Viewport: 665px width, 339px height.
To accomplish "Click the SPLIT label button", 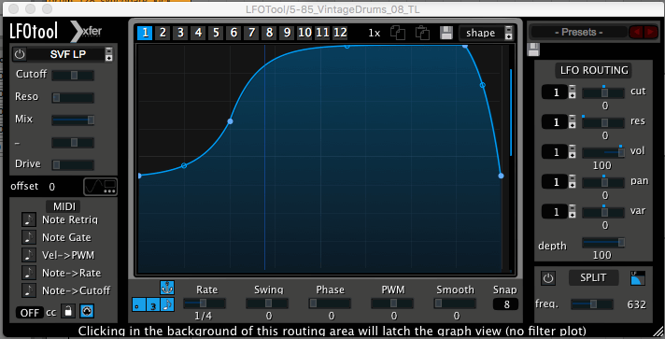I will (593, 278).
